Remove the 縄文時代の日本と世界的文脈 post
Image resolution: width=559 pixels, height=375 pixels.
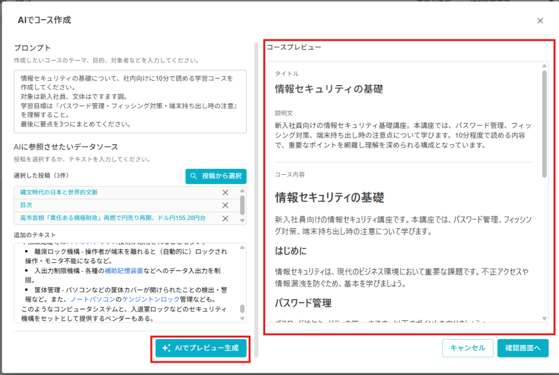(x=225, y=192)
